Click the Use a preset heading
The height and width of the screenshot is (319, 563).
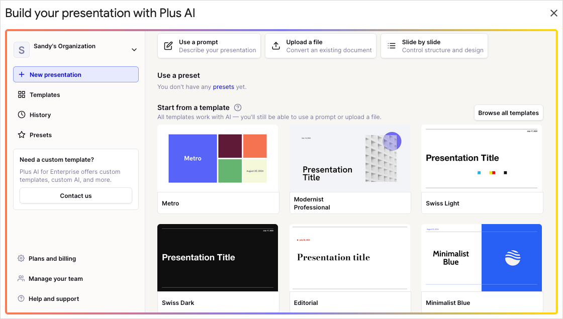[x=178, y=75]
